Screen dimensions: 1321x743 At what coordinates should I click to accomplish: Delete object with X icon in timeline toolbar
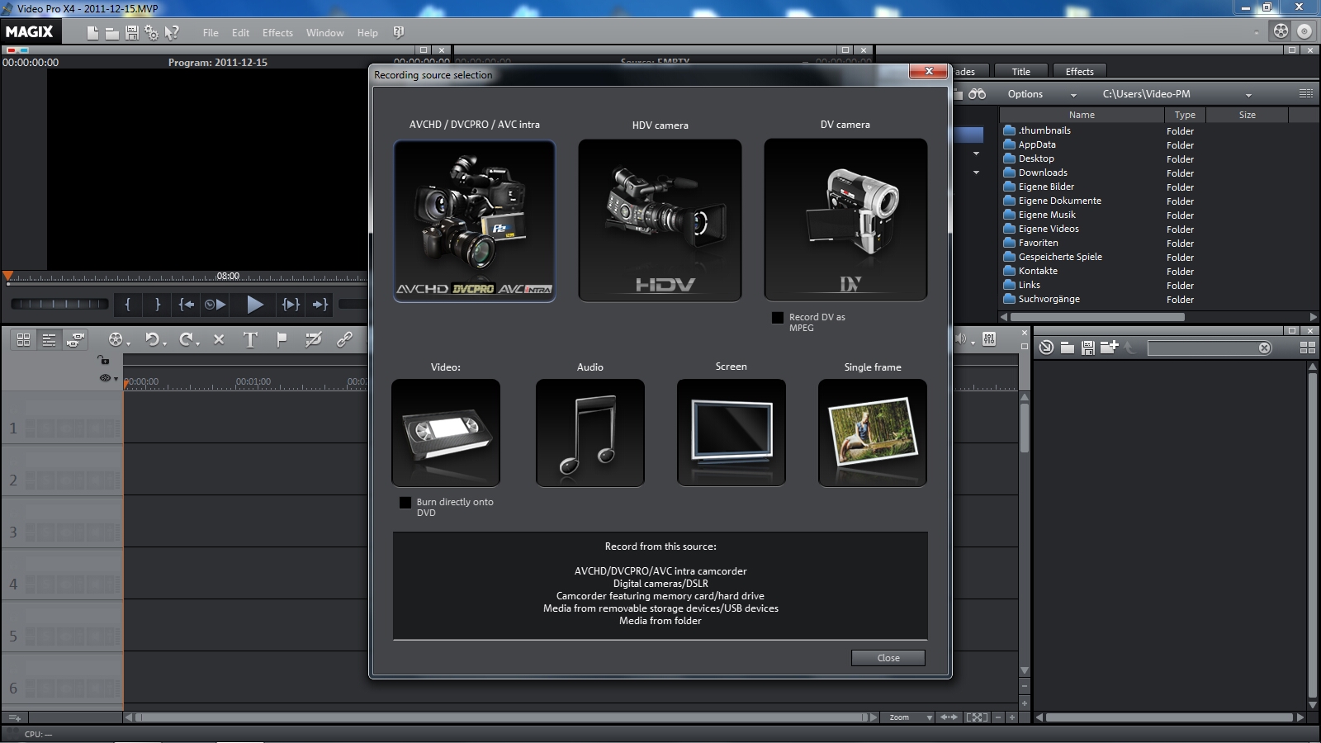(219, 339)
